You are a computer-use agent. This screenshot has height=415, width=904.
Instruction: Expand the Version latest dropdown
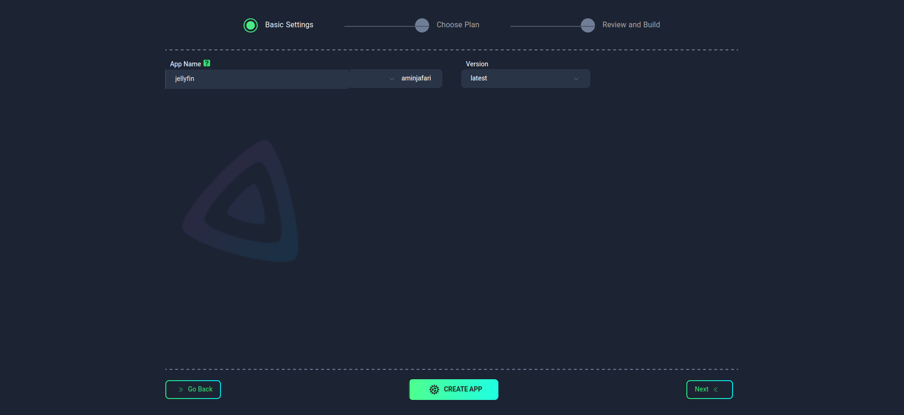(526, 79)
